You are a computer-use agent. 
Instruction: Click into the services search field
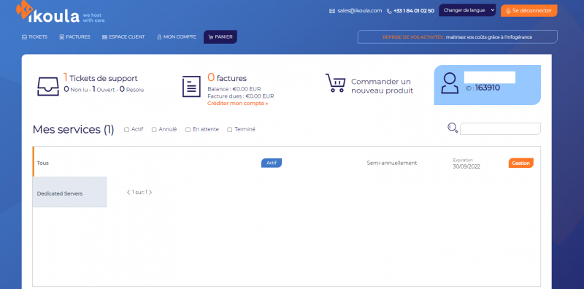tap(500, 129)
